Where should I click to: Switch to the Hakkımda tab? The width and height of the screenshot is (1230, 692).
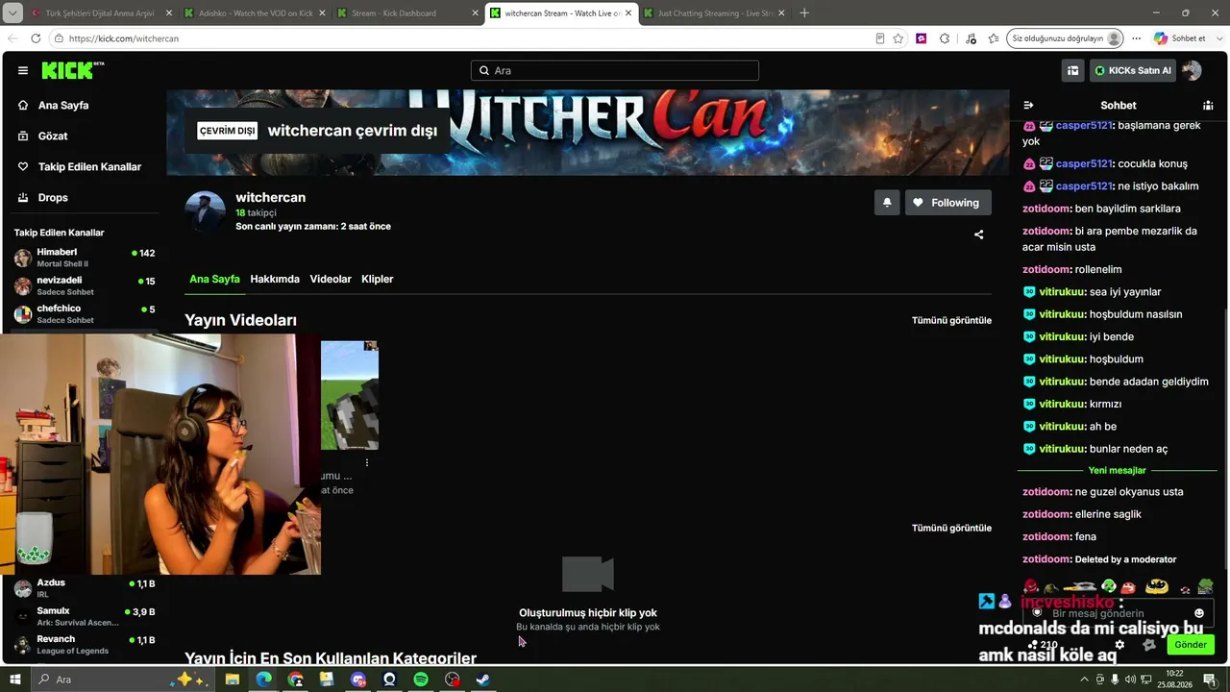[275, 279]
